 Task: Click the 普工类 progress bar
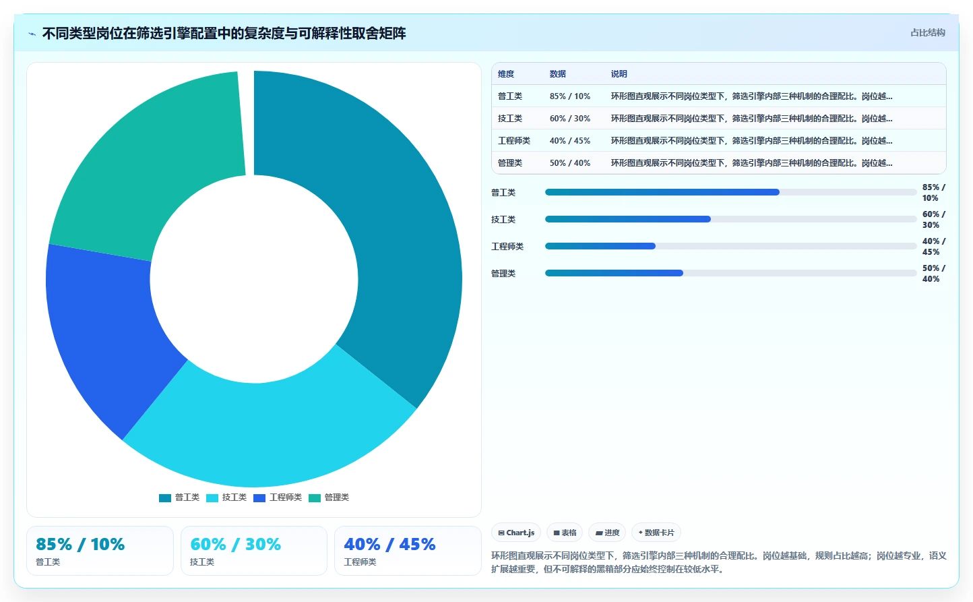730,192
